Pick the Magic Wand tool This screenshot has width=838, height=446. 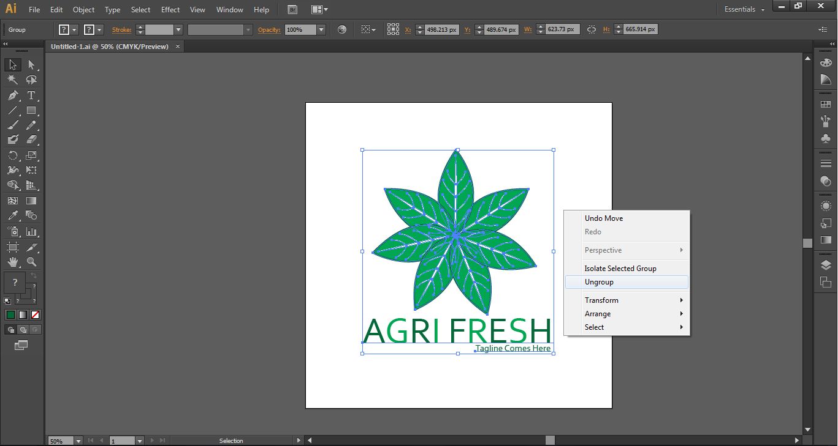pos(12,80)
